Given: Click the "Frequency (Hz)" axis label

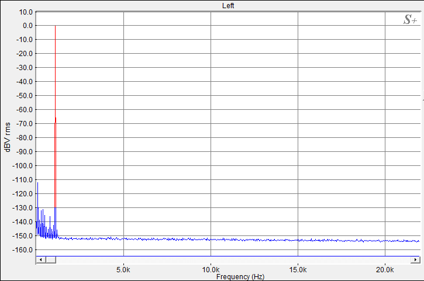Looking at the screenshot, I should tap(240, 277).
